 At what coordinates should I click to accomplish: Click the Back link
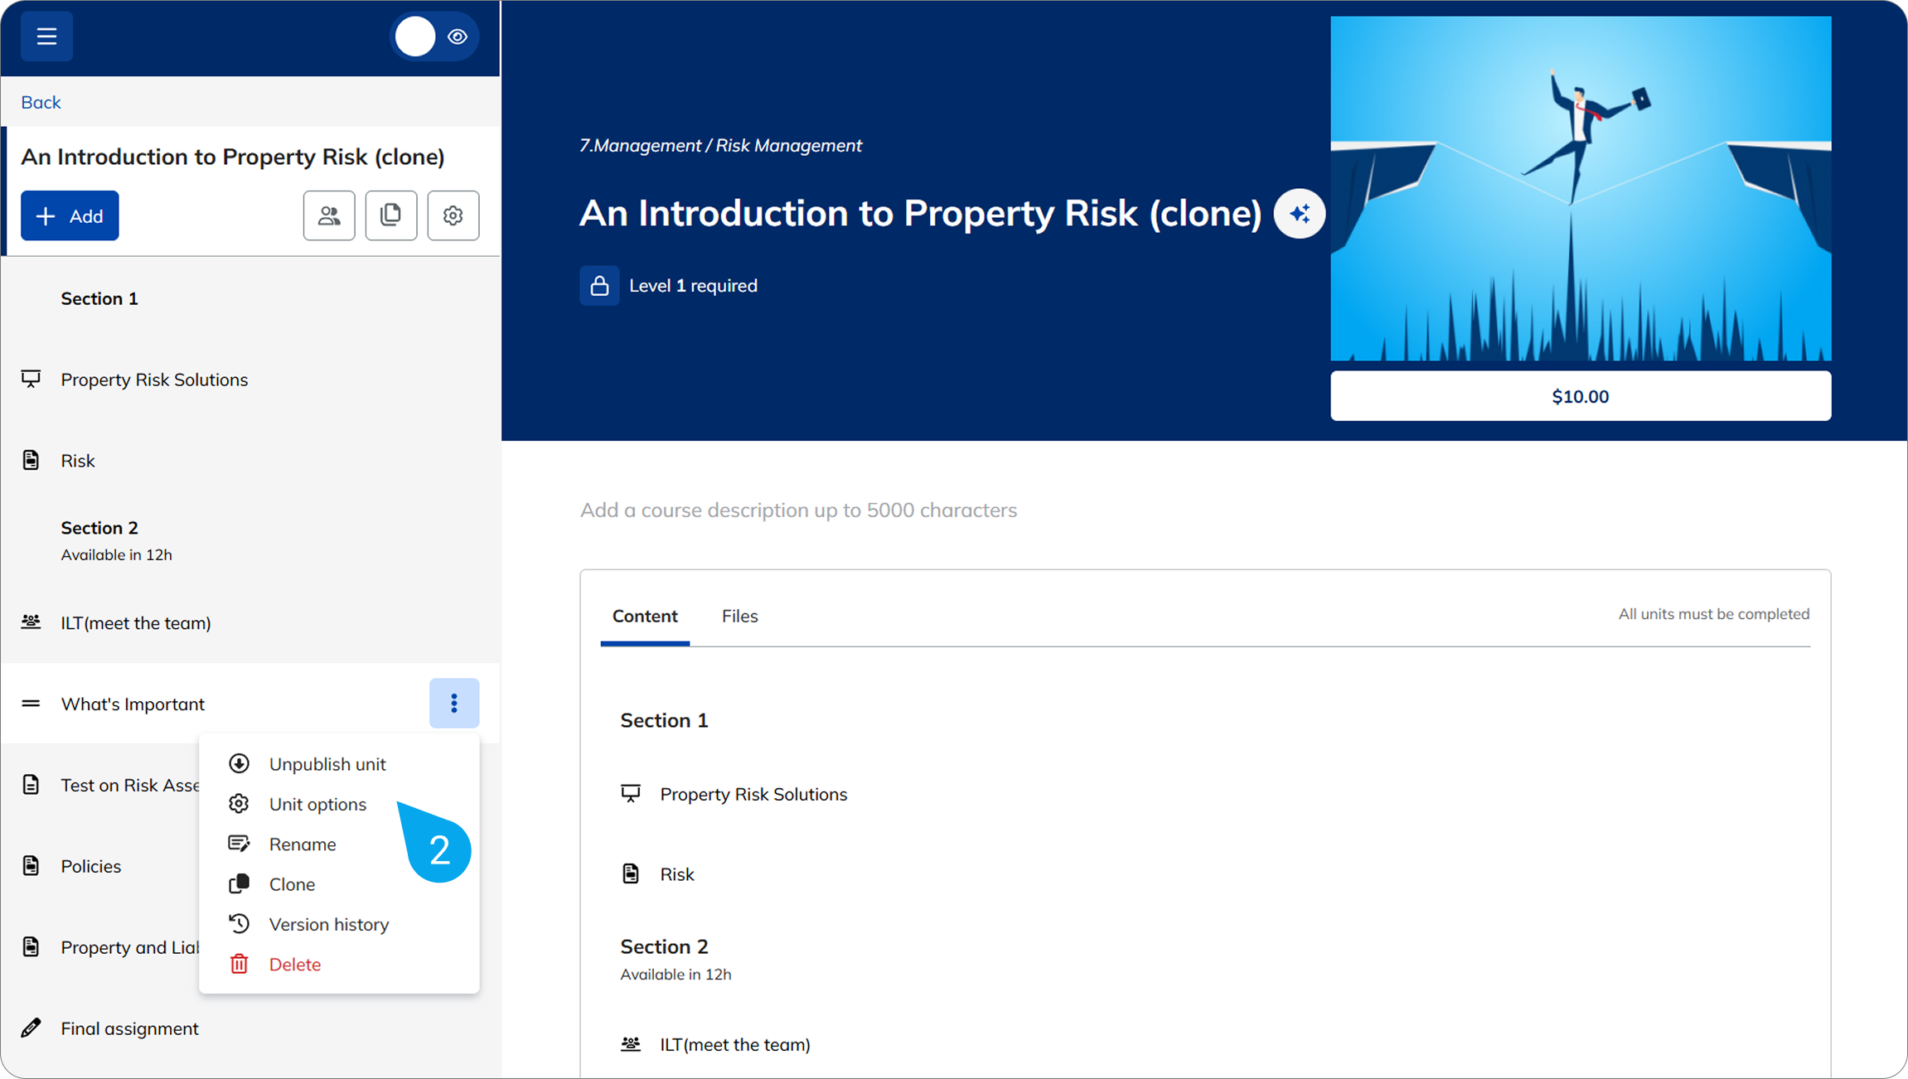(41, 102)
